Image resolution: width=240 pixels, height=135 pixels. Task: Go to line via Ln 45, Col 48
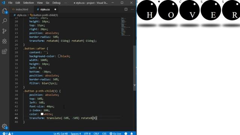[x=61, y=133]
